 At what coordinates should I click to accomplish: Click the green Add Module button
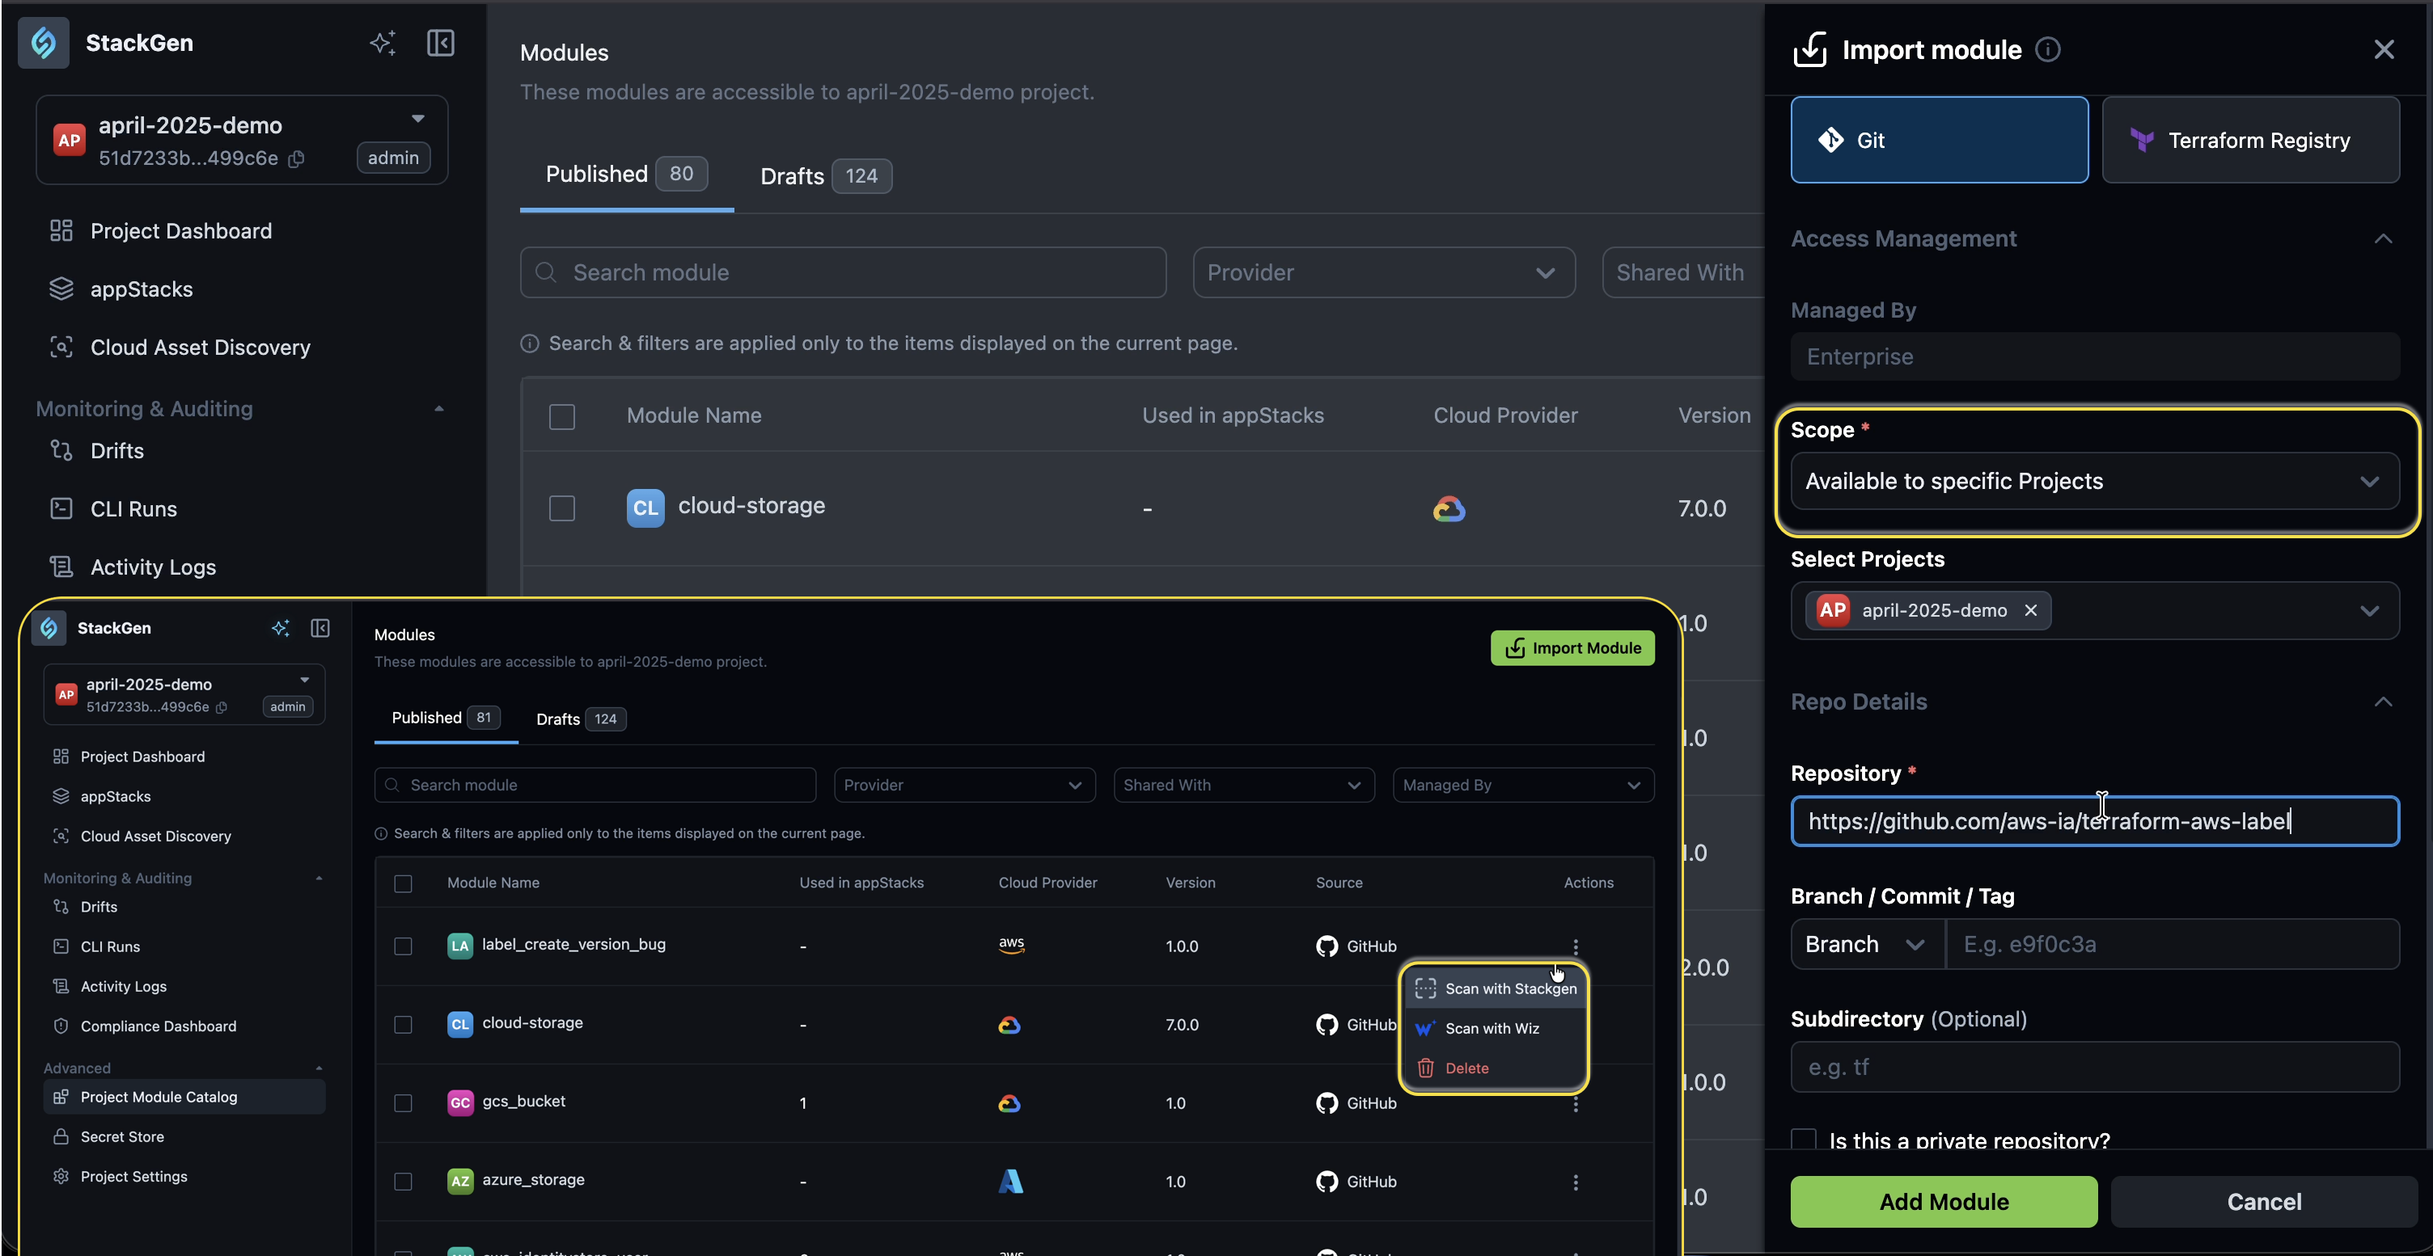click(x=1944, y=1201)
